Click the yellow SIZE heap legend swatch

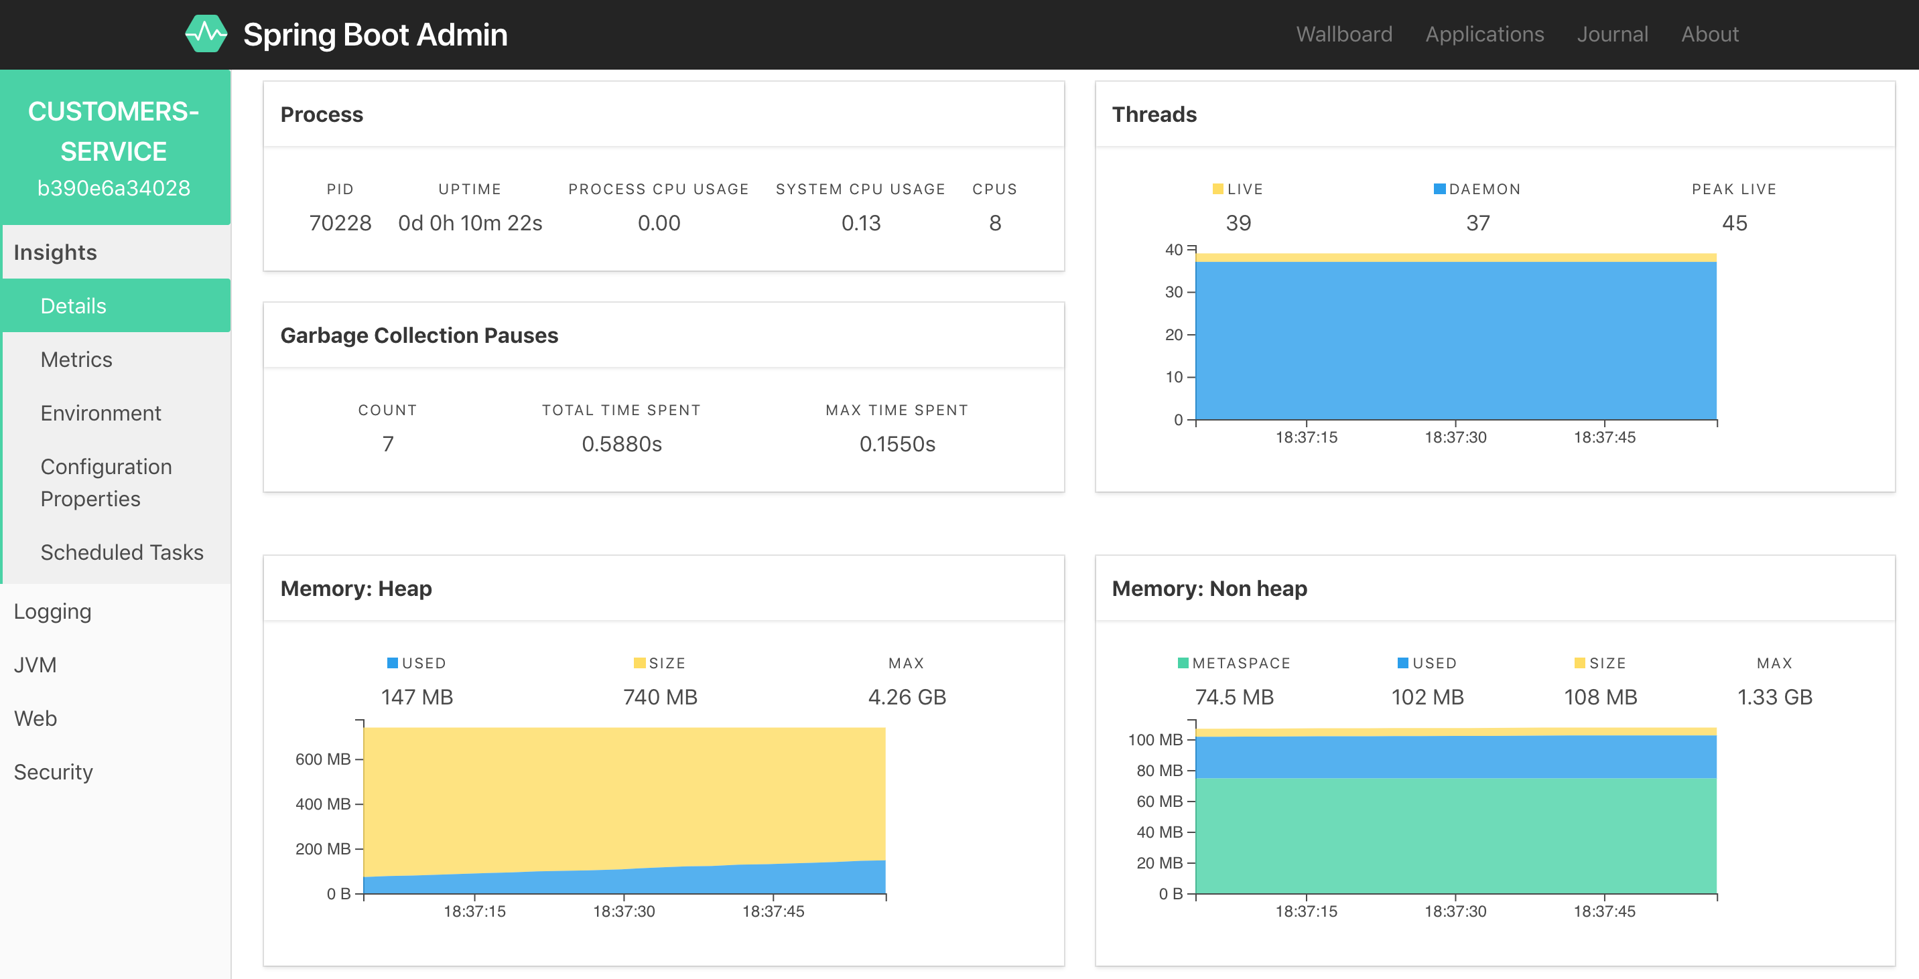(639, 662)
